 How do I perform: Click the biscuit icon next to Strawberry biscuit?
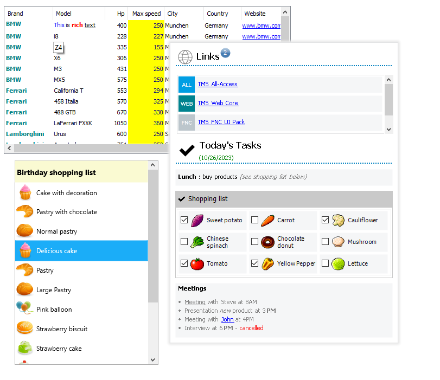click(25, 328)
